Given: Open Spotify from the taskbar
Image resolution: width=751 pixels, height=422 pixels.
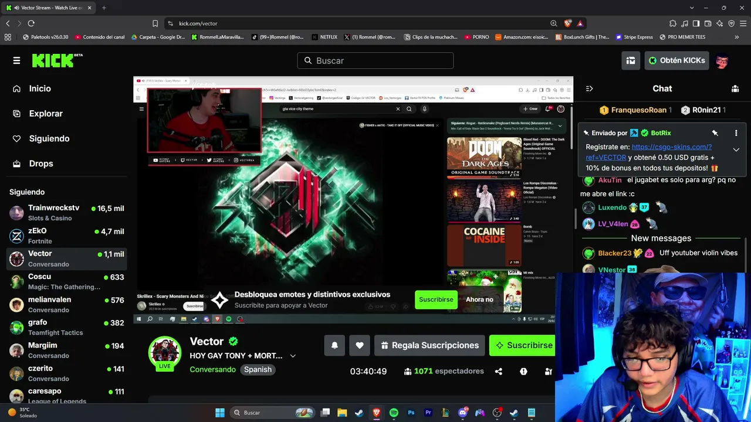Looking at the screenshot, I should pyautogui.click(x=394, y=413).
